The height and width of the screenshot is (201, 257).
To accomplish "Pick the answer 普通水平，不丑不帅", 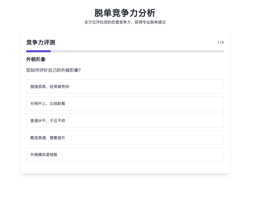I will [x=125, y=121].
